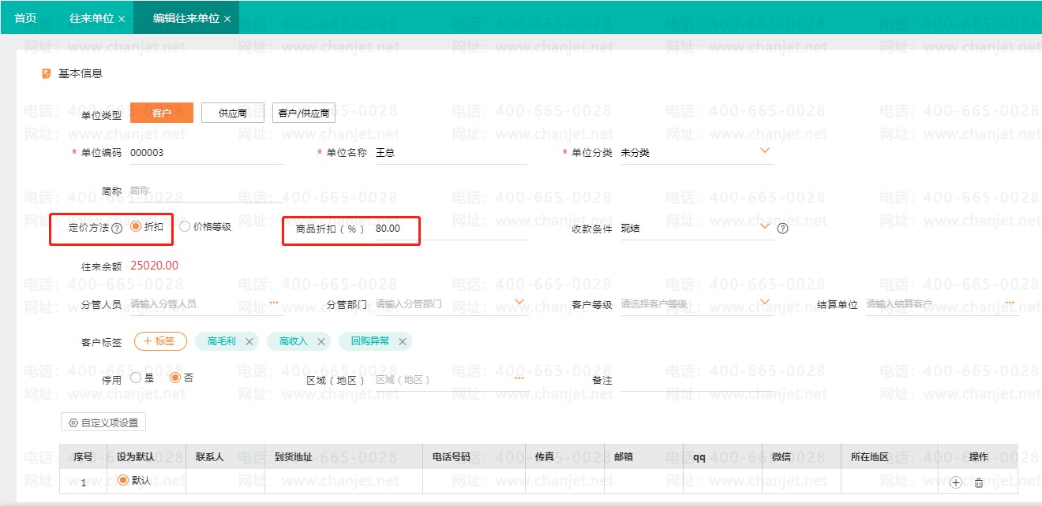Image resolution: width=1042 pixels, height=506 pixels.
Task: Open 自定义项设置 settings
Action: [103, 422]
